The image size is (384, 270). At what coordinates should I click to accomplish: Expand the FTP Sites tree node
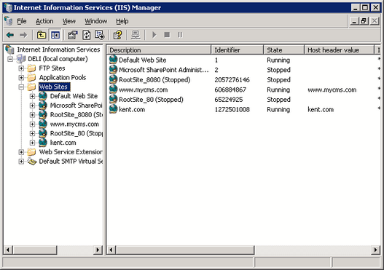point(21,68)
